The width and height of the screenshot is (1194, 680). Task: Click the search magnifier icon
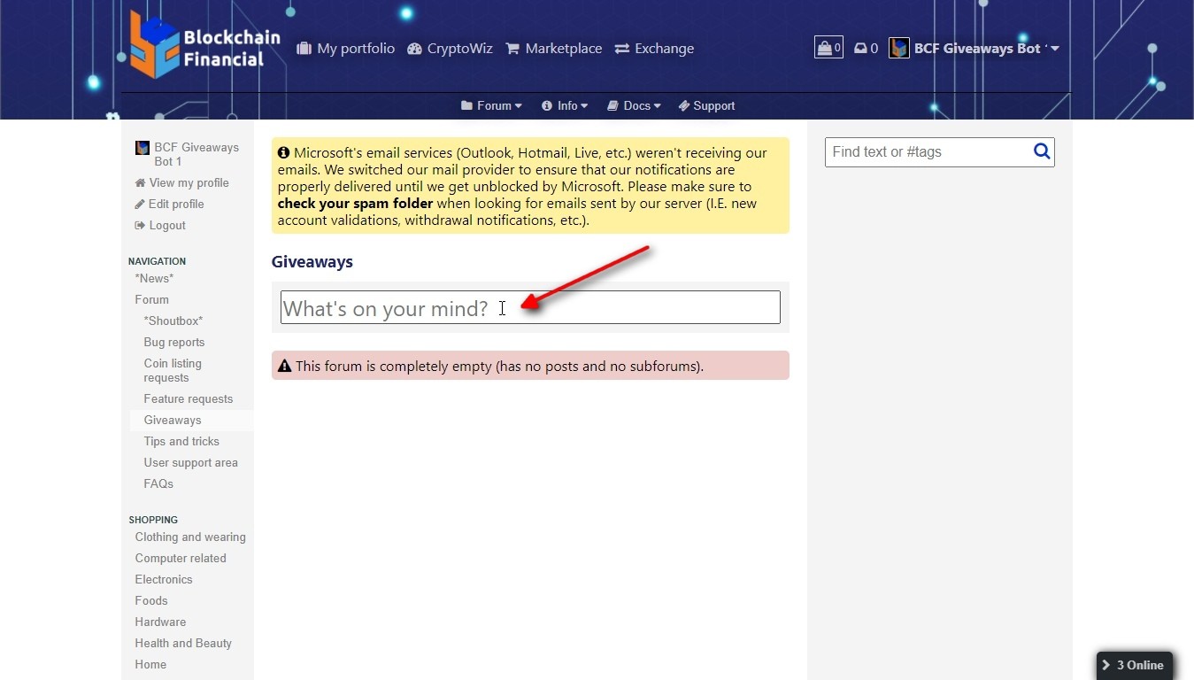point(1042,151)
